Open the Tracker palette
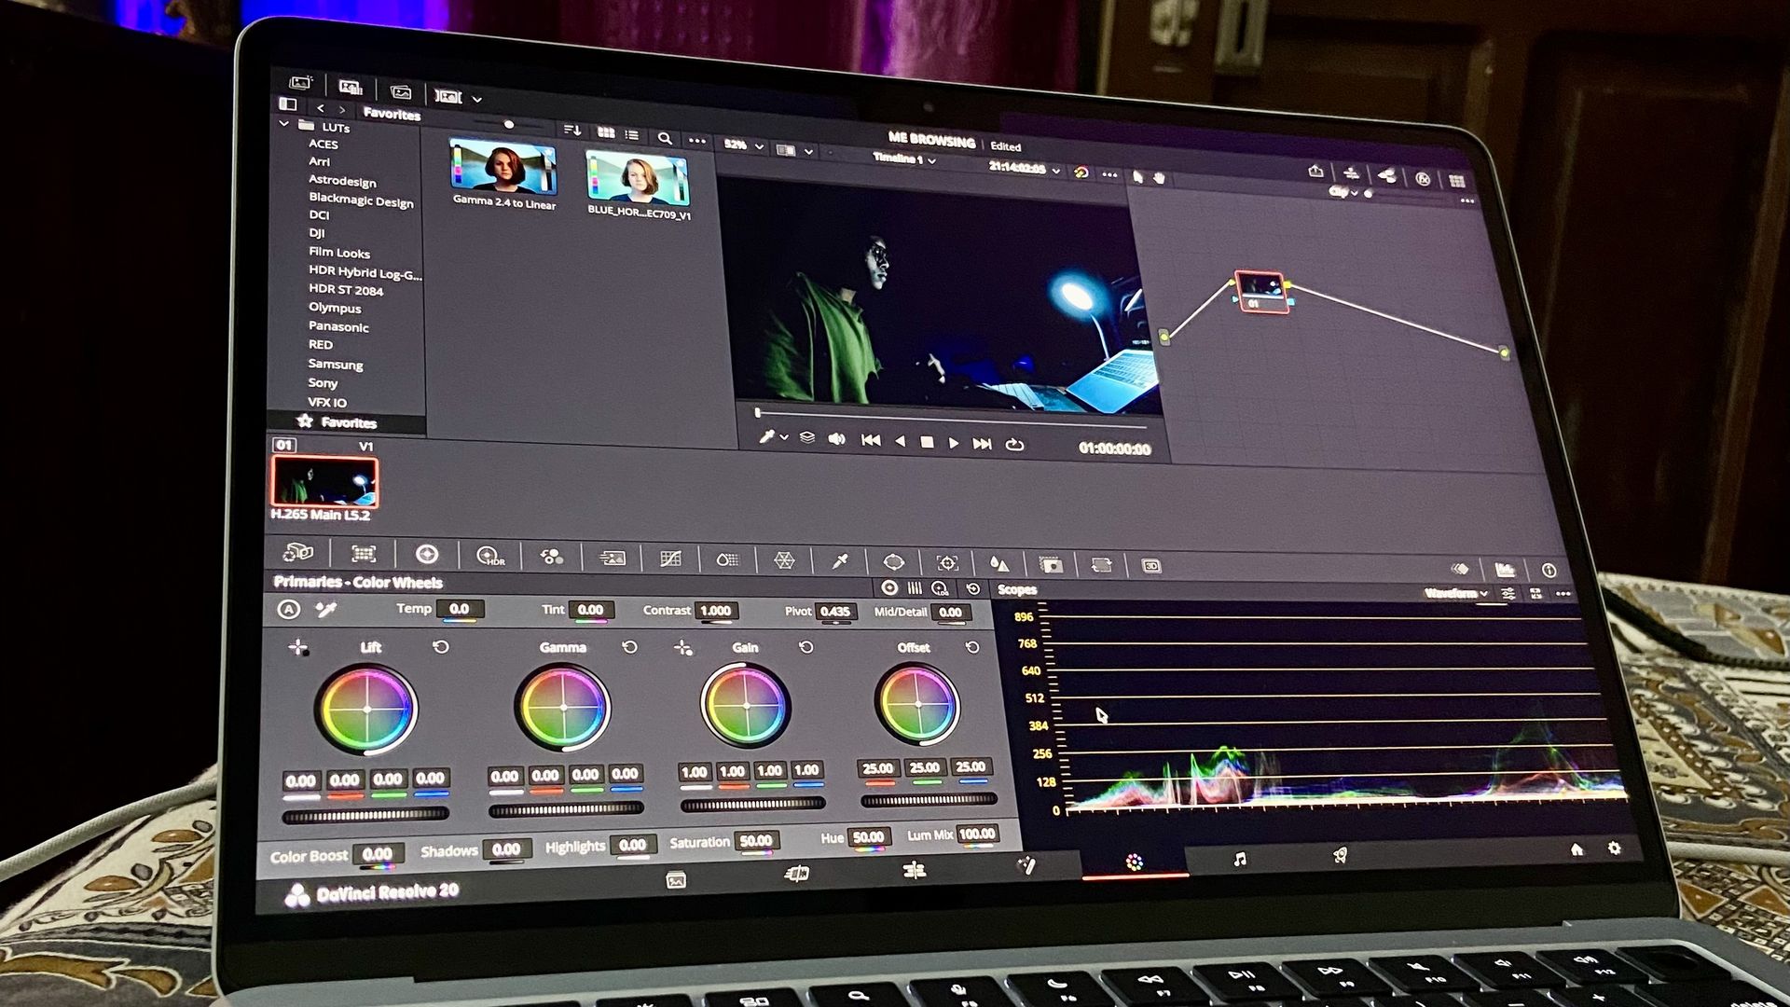1790x1007 pixels. pos(947,563)
